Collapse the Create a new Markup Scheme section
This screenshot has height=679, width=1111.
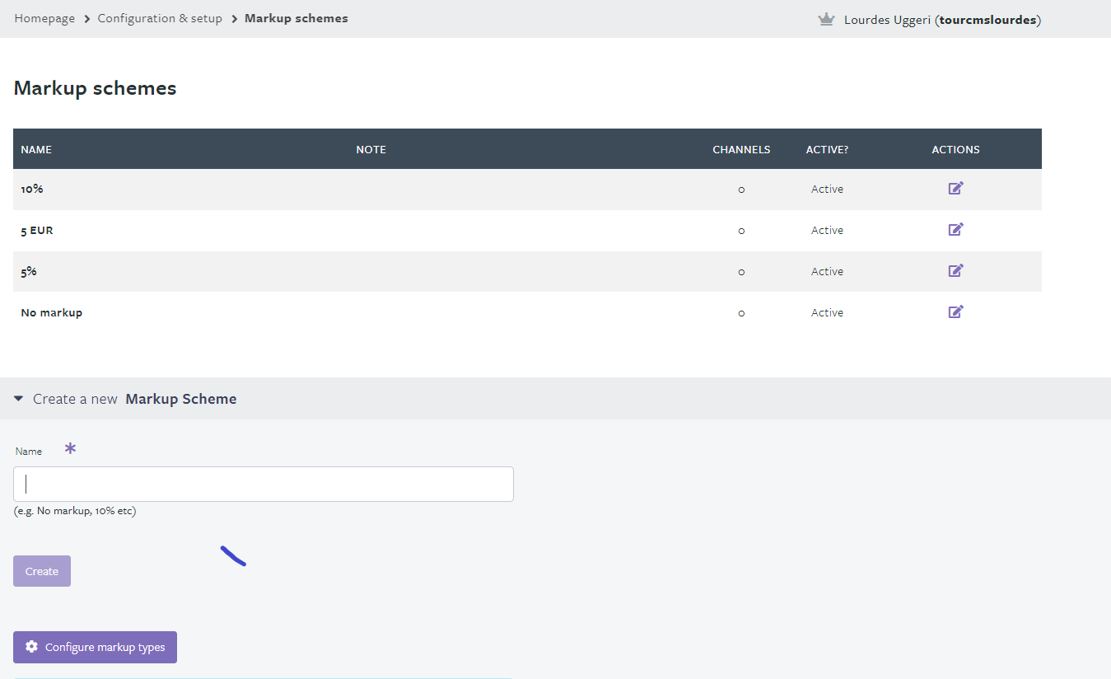[x=18, y=399]
